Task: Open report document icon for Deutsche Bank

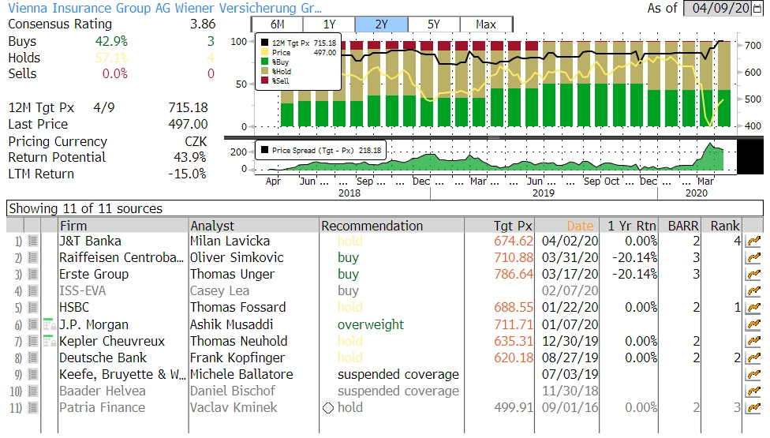Action: pos(33,358)
